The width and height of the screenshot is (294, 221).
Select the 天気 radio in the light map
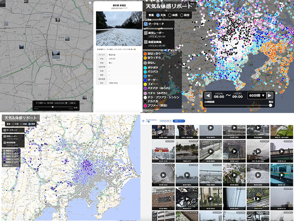click(x=12, y=124)
